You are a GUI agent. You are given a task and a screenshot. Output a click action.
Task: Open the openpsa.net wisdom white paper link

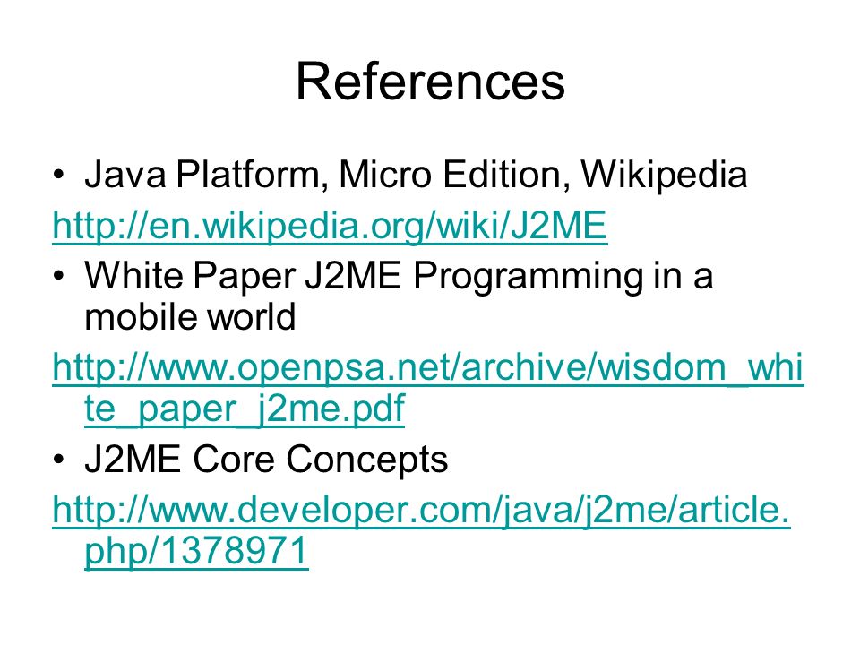pos(428,388)
